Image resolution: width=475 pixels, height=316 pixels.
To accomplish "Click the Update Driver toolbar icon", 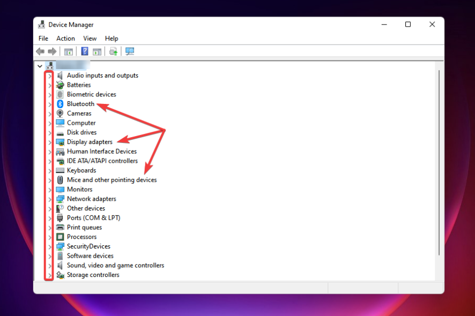I will tap(113, 51).
